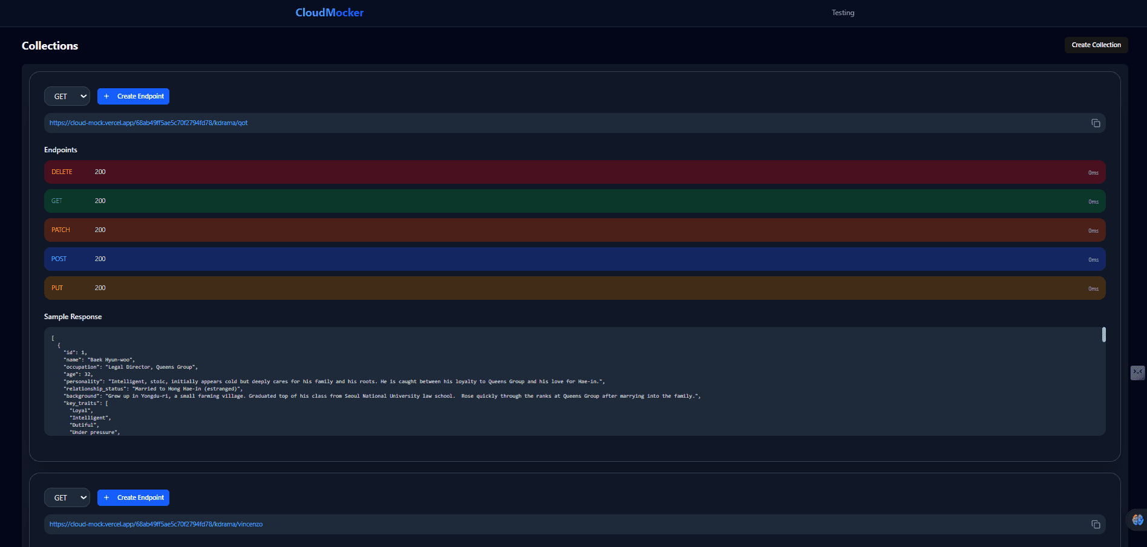Click the 0ms latency indicator on DELETE row
The height and width of the screenshot is (547, 1147).
(x=1093, y=172)
